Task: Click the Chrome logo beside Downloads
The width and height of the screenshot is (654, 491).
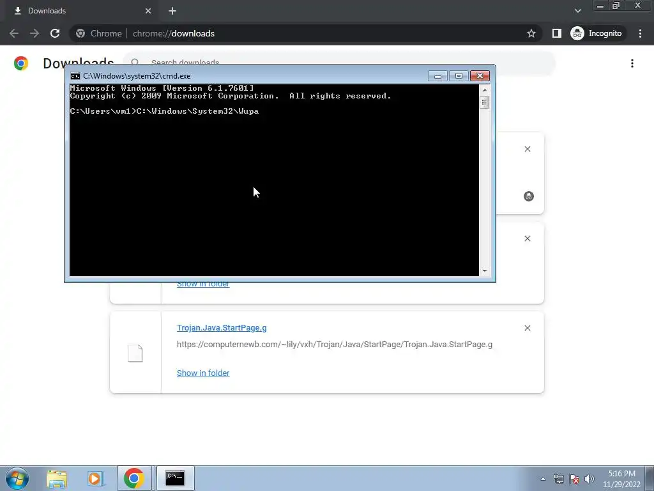Action: (21, 63)
